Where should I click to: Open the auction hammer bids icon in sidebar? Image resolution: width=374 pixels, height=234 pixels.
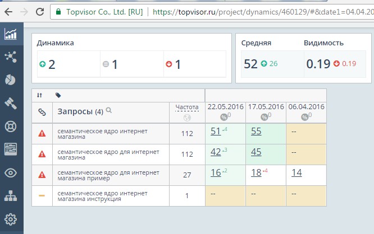pyautogui.click(x=11, y=104)
